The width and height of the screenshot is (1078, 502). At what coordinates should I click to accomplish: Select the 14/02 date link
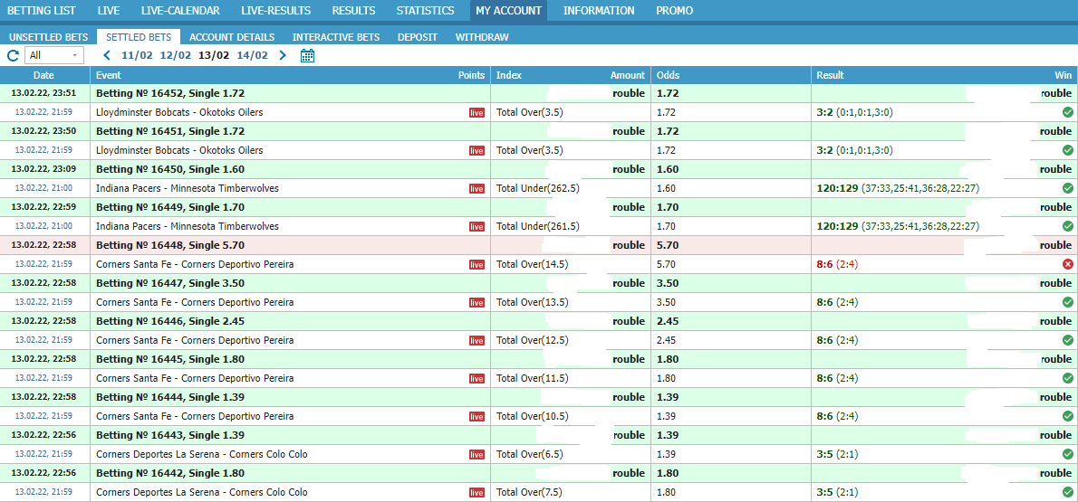[252, 55]
